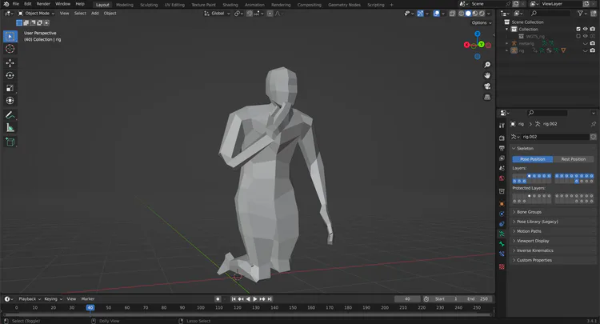
Task: Hide Collection with its eye icon
Action: (x=585, y=29)
